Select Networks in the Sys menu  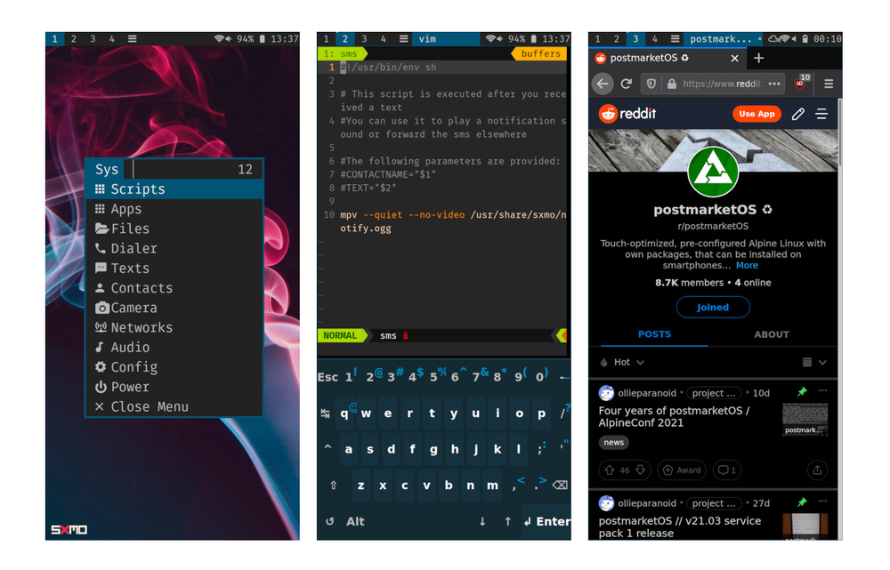pyautogui.click(x=142, y=327)
